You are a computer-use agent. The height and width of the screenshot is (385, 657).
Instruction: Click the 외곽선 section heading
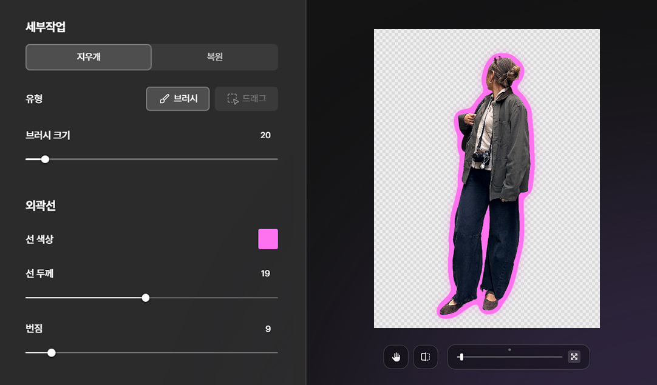pyautogui.click(x=41, y=206)
